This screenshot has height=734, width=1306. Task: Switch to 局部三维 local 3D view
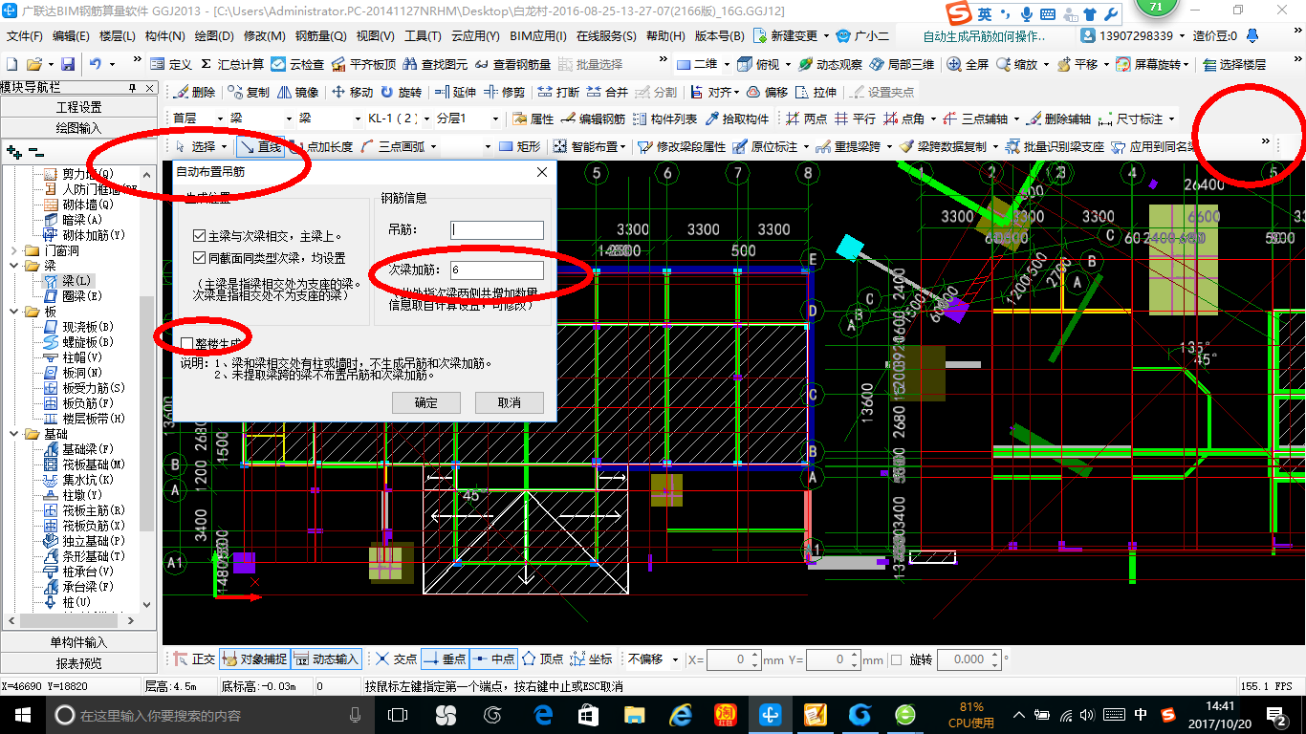click(901, 64)
